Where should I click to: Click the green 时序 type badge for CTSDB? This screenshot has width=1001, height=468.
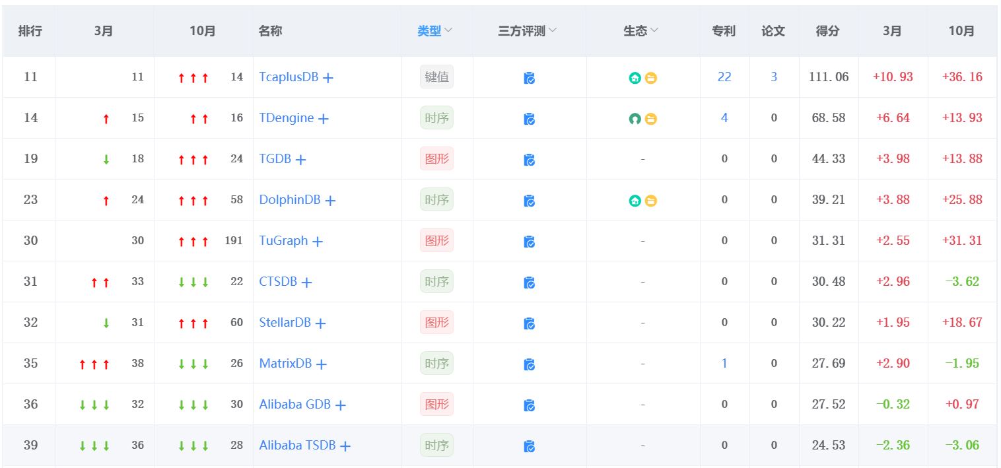437,281
